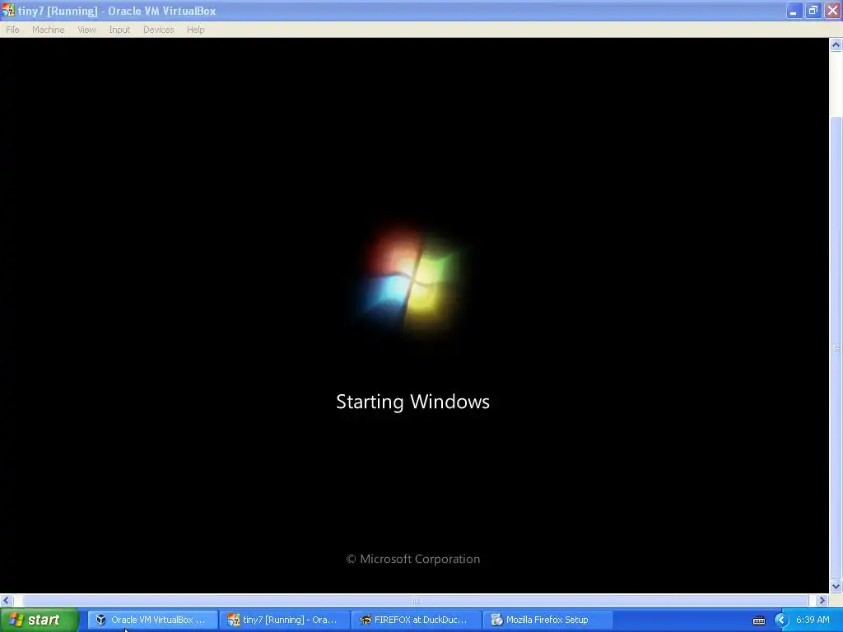843x632 pixels.
Task: Click the tiny7 VM icon on taskbar
Action: coord(233,620)
